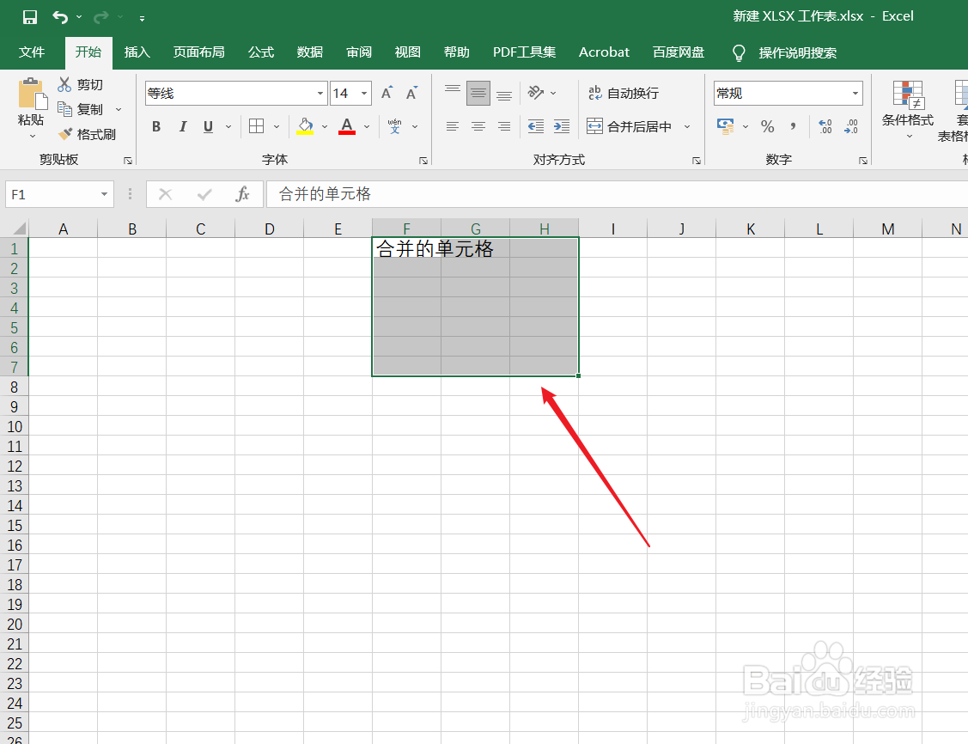Decrease font size with the smaller A icon

click(411, 94)
